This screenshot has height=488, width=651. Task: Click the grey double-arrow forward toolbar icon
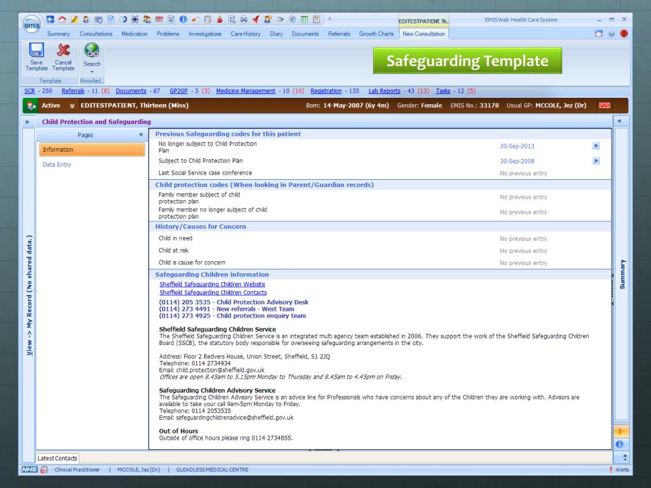(280, 19)
